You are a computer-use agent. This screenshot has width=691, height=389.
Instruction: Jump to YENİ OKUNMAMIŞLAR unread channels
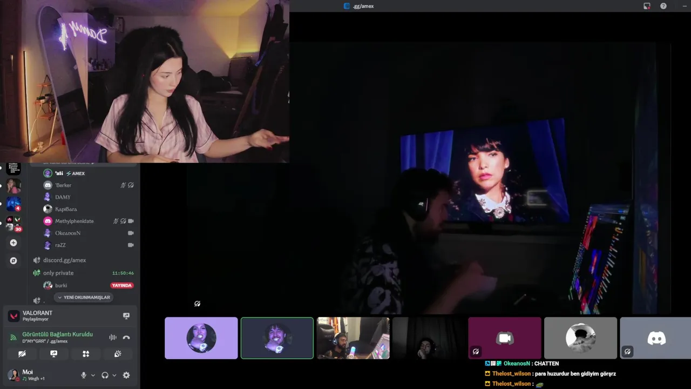tap(84, 297)
